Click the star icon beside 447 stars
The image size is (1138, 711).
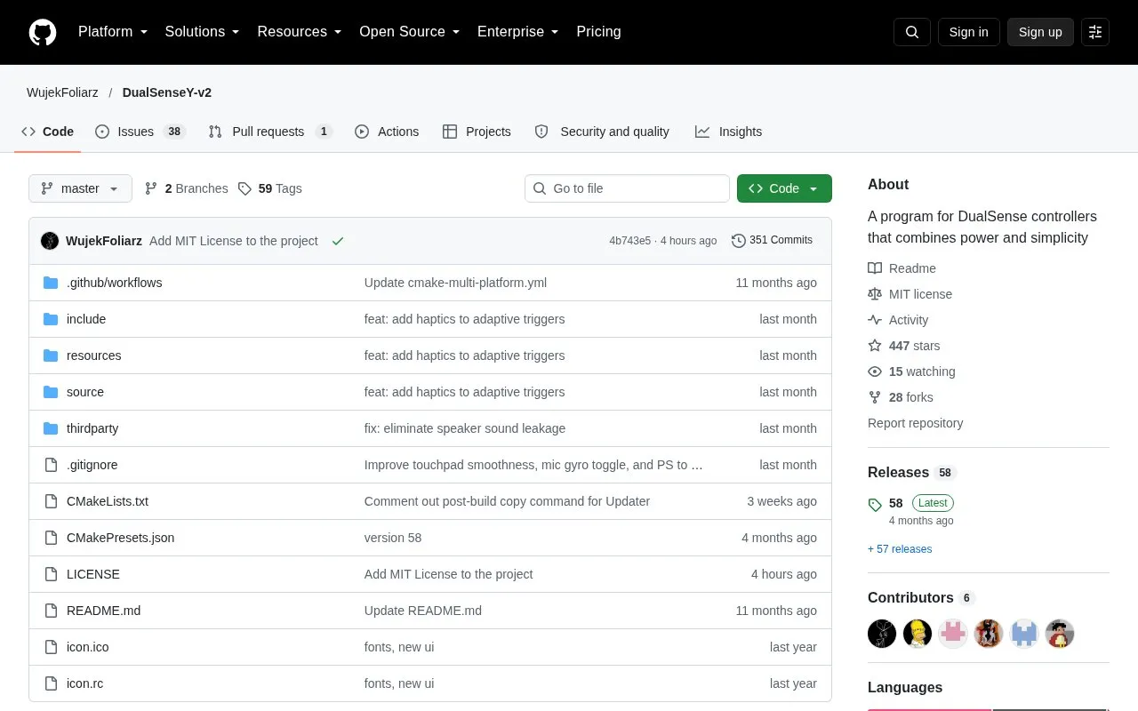(875, 346)
